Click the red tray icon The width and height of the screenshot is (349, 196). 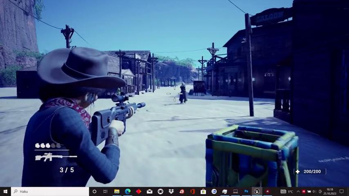(304, 192)
